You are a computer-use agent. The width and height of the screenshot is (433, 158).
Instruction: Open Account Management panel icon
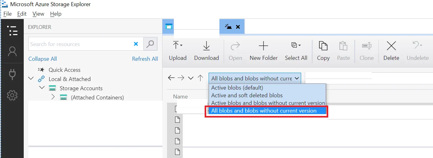(12, 52)
